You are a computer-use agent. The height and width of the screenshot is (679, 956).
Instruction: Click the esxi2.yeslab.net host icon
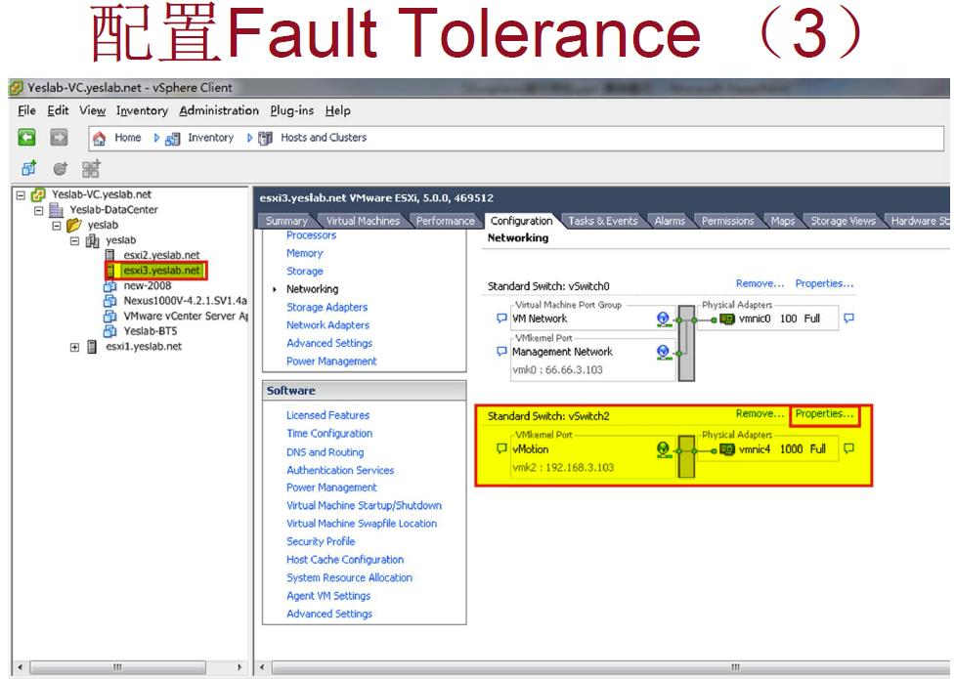[x=109, y=255]
